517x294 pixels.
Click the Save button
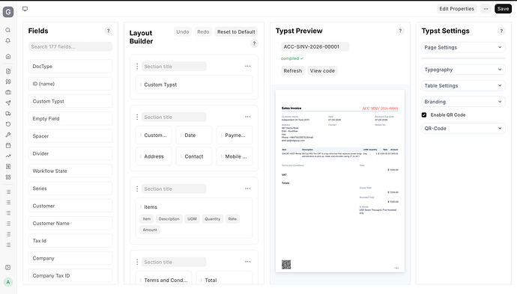click(503, 9)
